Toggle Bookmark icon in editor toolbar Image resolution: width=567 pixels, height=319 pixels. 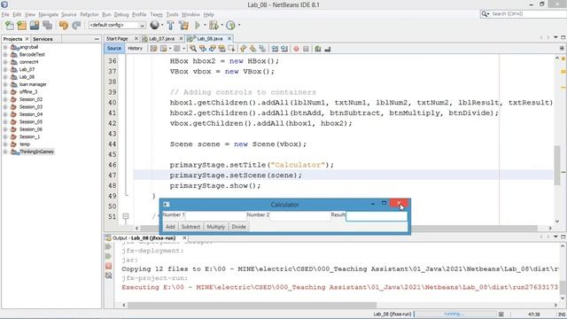(x=262, y=49)
